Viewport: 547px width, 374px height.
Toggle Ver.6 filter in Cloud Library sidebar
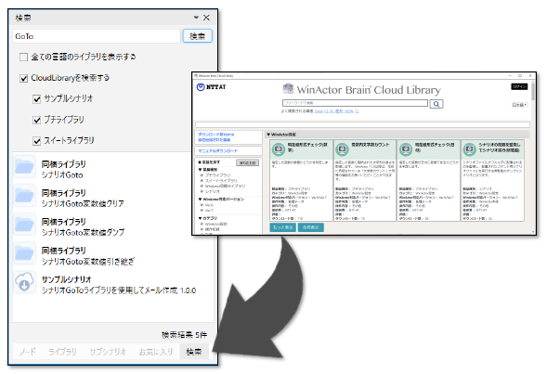202,205
